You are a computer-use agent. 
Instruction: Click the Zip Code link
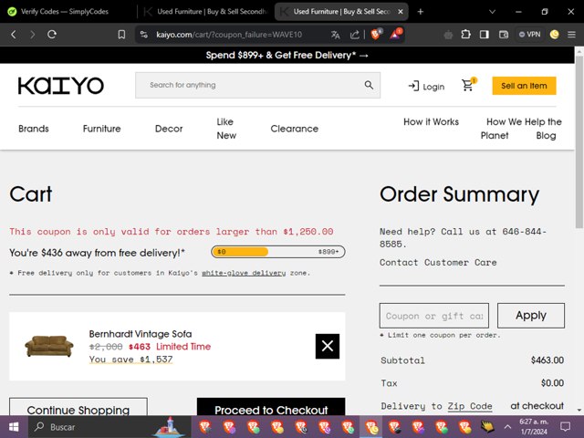coord(470,406)
